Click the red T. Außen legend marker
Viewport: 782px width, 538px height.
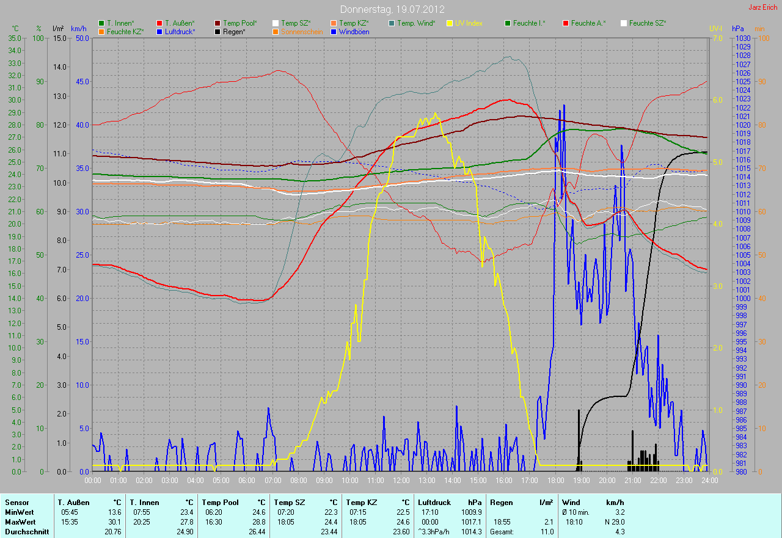click(x=159, y=23)
